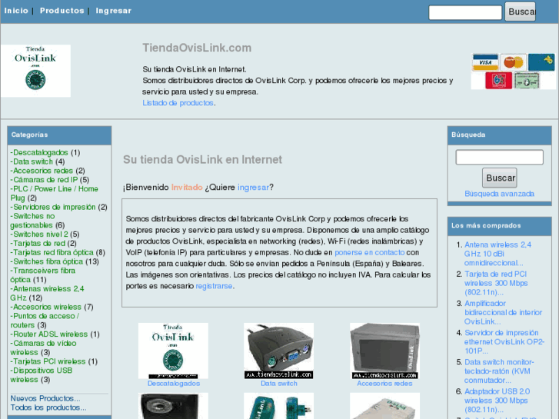Open the Ingresar menu link
The height and width of the screenshot is (419, 559).
coord(113,11)
